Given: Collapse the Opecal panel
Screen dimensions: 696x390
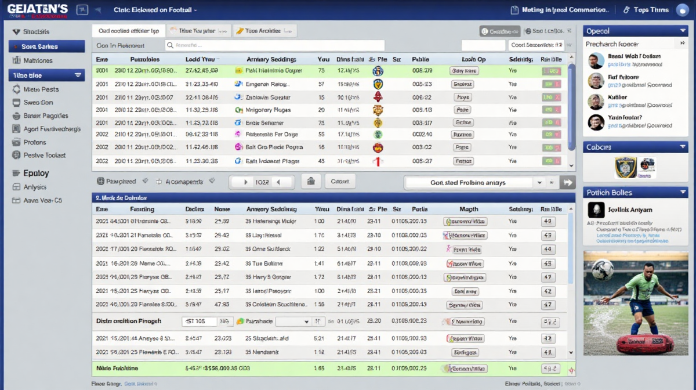Looking at the screenshot, I should 682,31.
